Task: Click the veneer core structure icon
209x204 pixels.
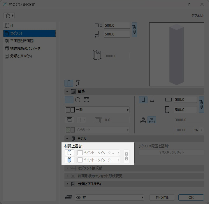Action: point(69,120)
